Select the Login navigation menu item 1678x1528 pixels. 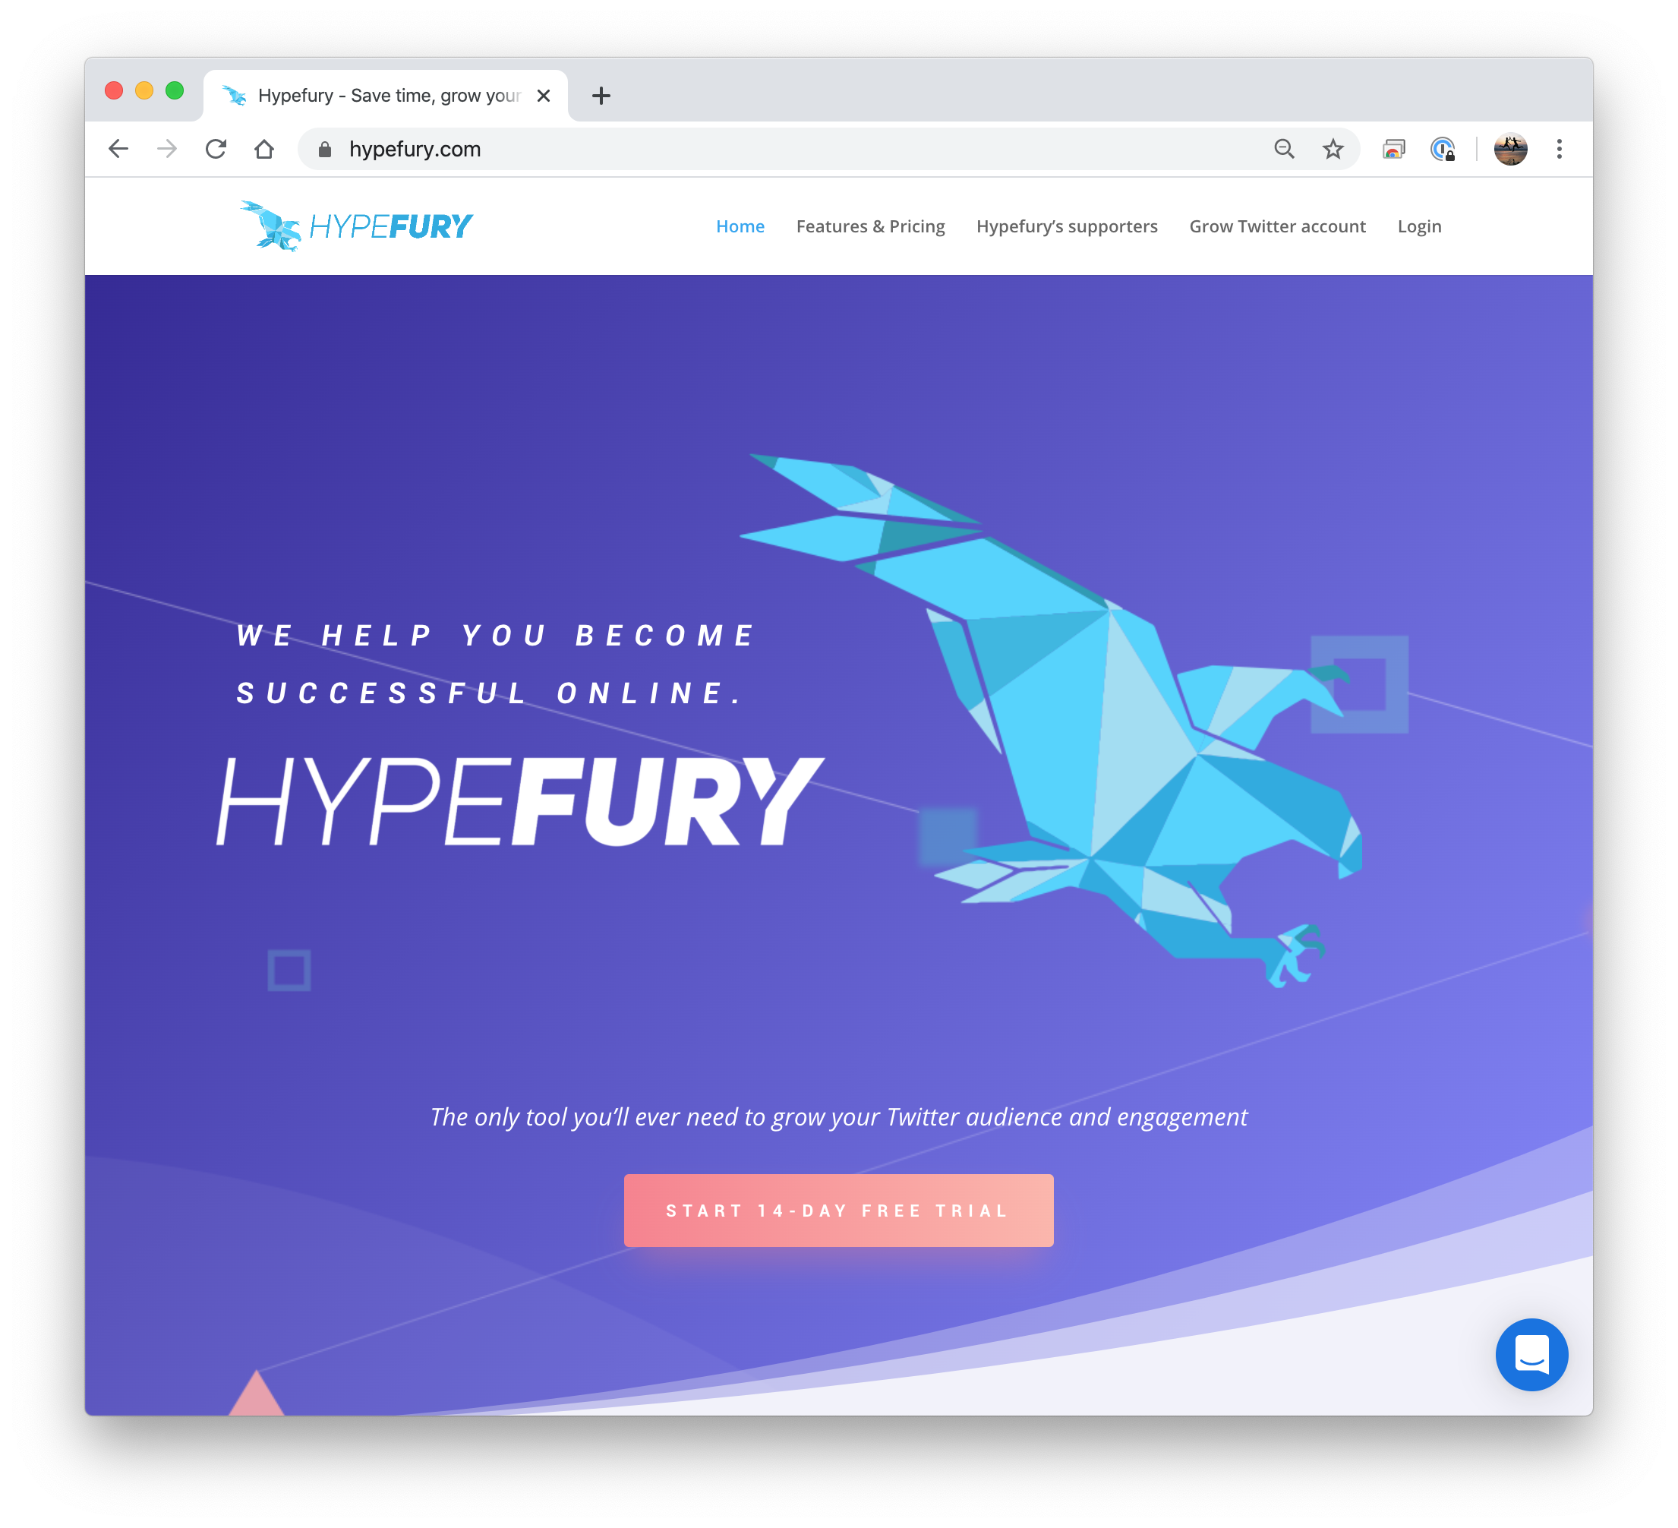pos(1419,226)
